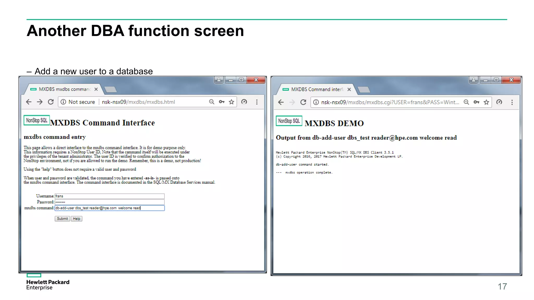Minimize the right browser window
The height and width of the screenshot is (300, 534).
tap(485, 80)
